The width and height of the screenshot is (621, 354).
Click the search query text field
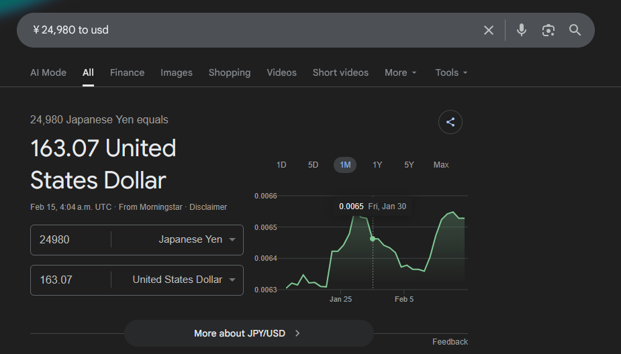254,30
